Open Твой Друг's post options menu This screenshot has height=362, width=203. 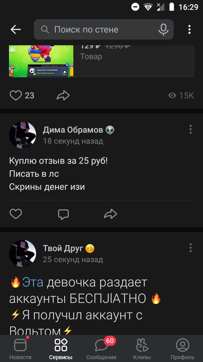click(190, 248)
